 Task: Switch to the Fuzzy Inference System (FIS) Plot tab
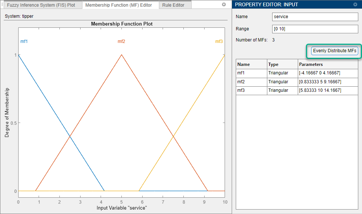coord(42,5)
